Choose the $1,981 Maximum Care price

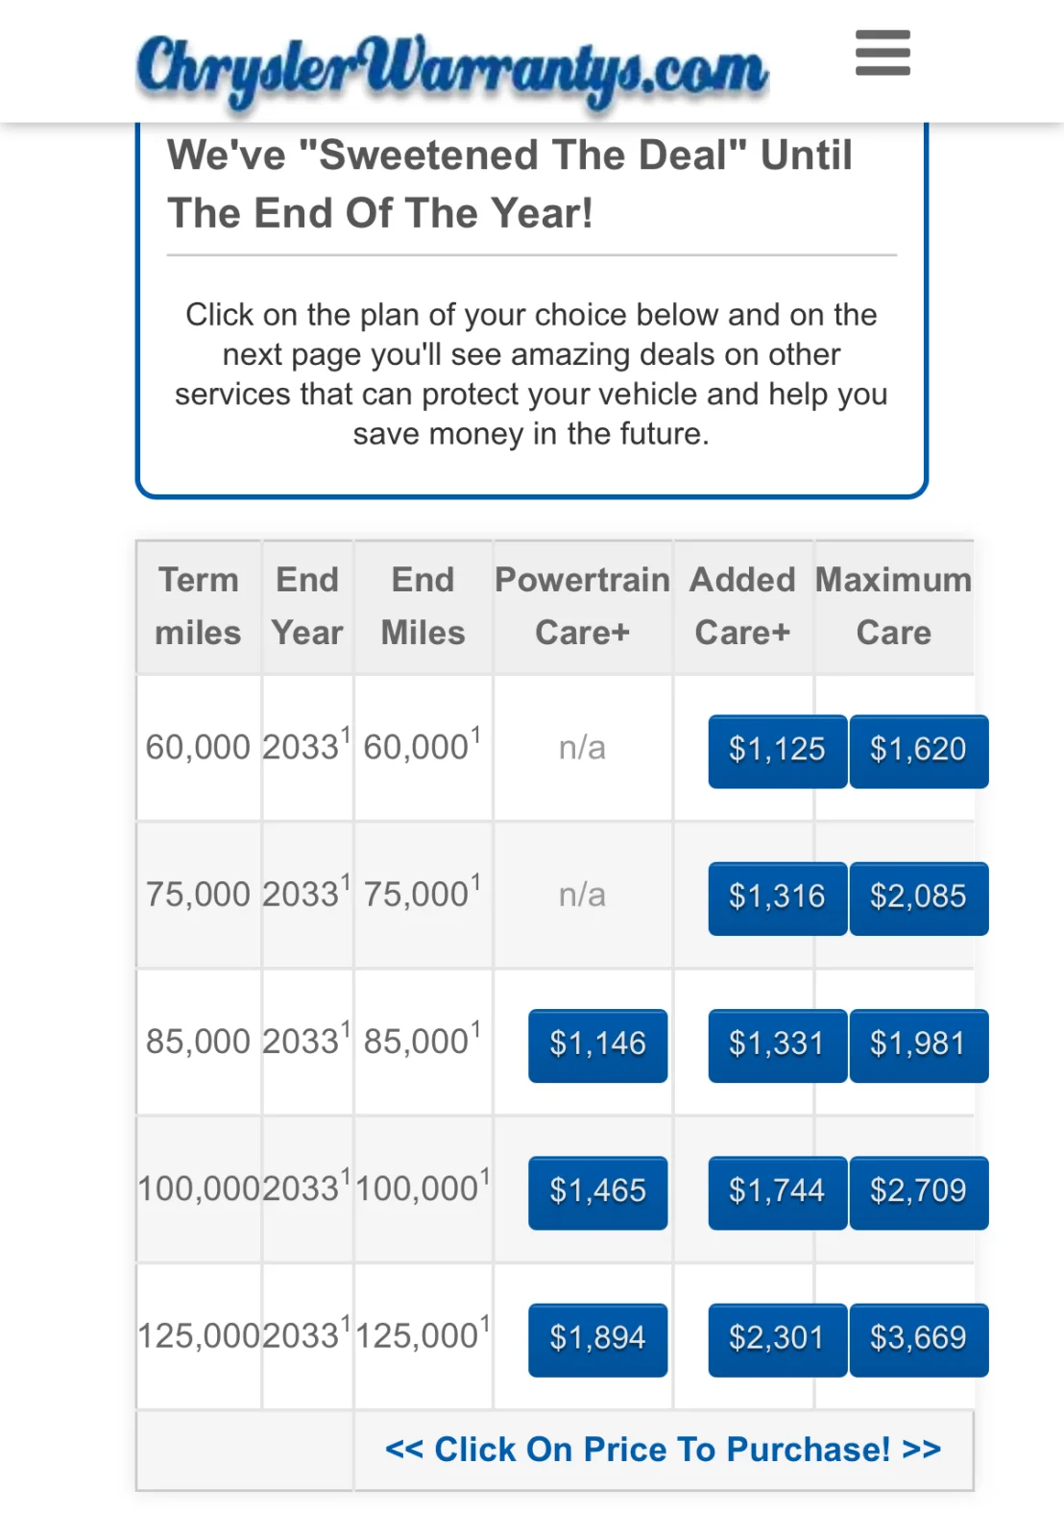pyautogui.click(x=919, y=1045)
